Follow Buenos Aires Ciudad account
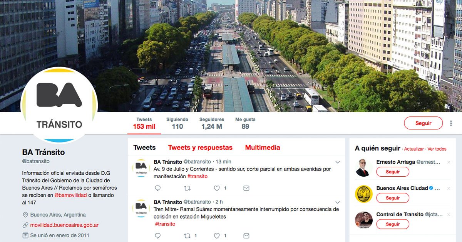 point(393,198)
